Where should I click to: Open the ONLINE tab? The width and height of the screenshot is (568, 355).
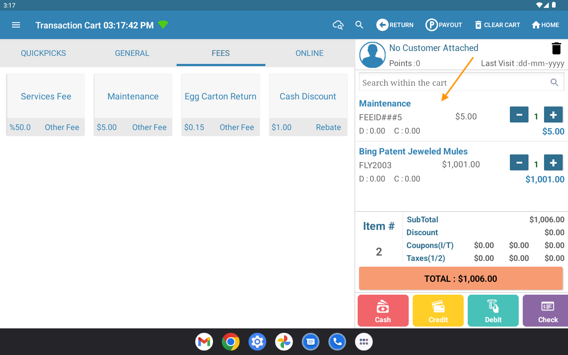point(309,53)
